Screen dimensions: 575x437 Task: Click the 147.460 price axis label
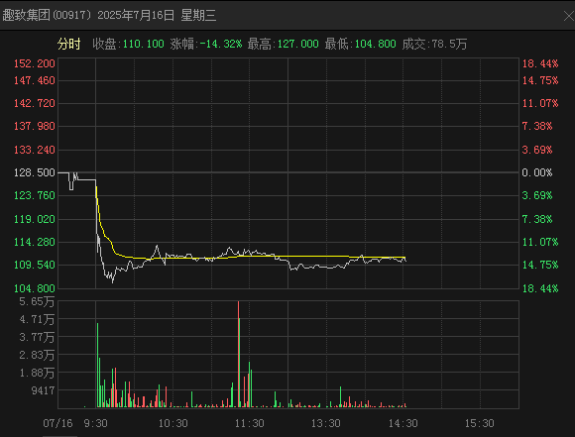coord(35,80)
